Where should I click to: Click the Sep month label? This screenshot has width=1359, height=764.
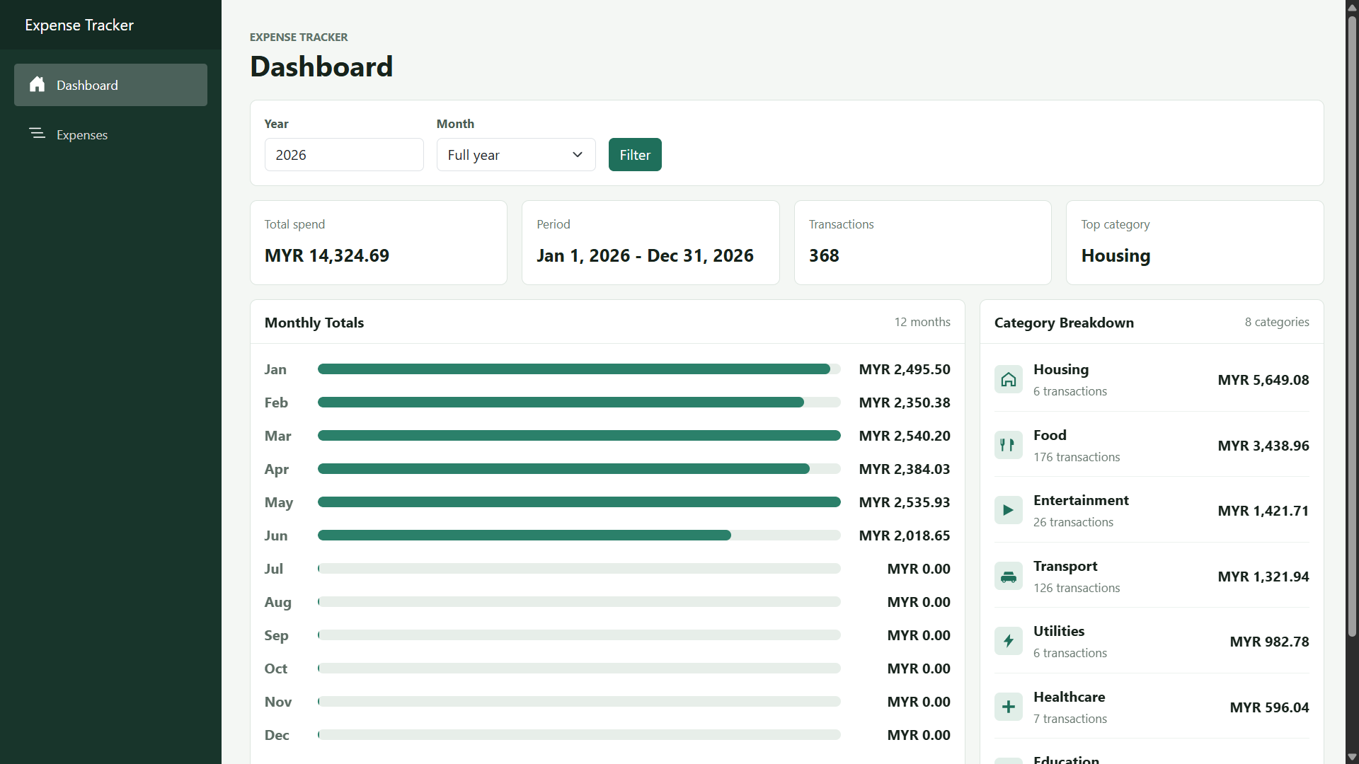277,635
